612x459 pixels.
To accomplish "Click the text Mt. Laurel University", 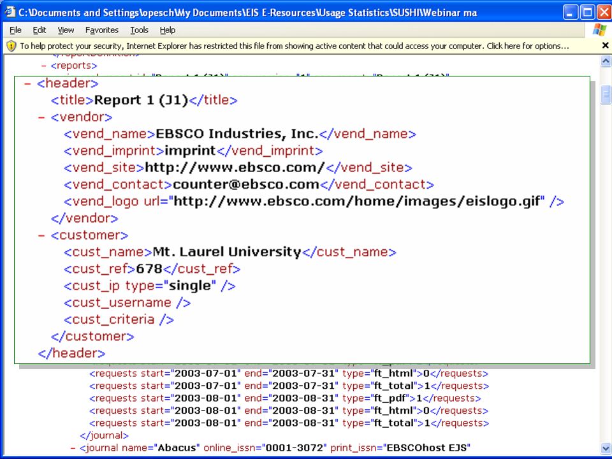I will click(x=227, y=252).
